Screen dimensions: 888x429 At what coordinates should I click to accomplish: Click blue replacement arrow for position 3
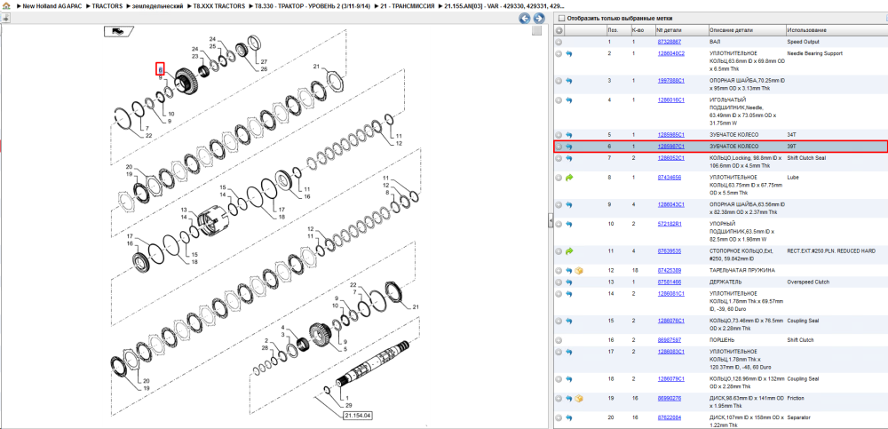[568, 81]
